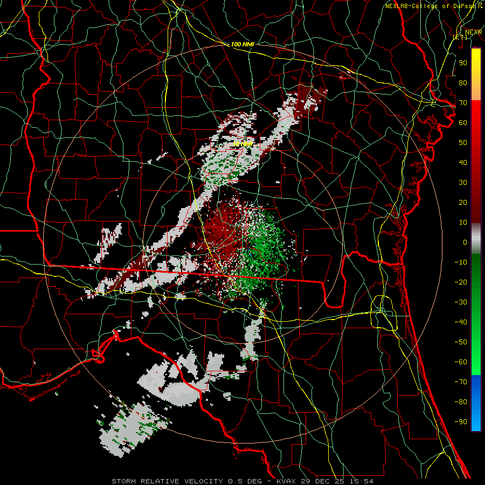Click the "-90" scale value
This screenshot has width=485, height=485.
coord(461,422)
